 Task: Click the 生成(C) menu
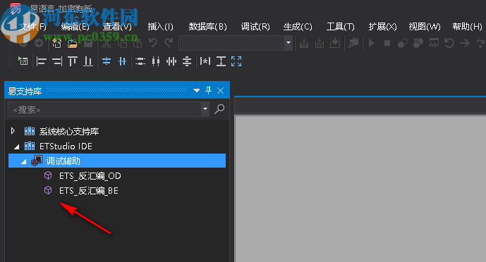298,27
